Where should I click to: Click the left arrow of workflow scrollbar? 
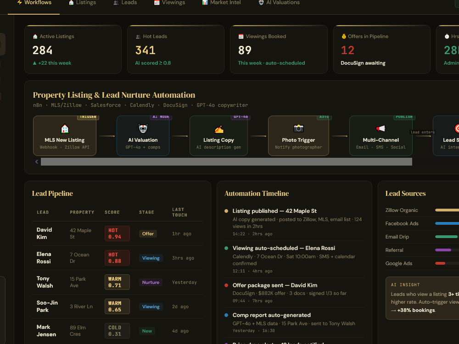click(37, 161)
